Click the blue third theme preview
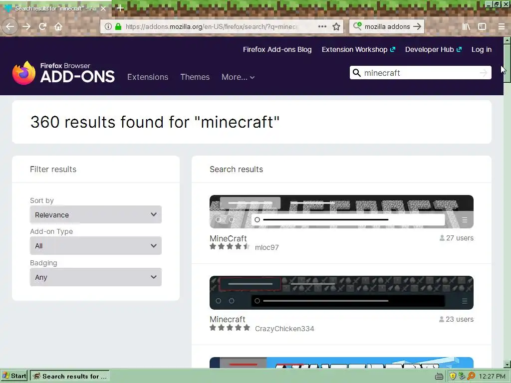 pyautogui.click(x=341, y=363)
